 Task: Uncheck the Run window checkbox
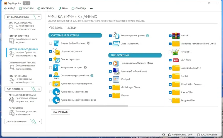point(110,44)
